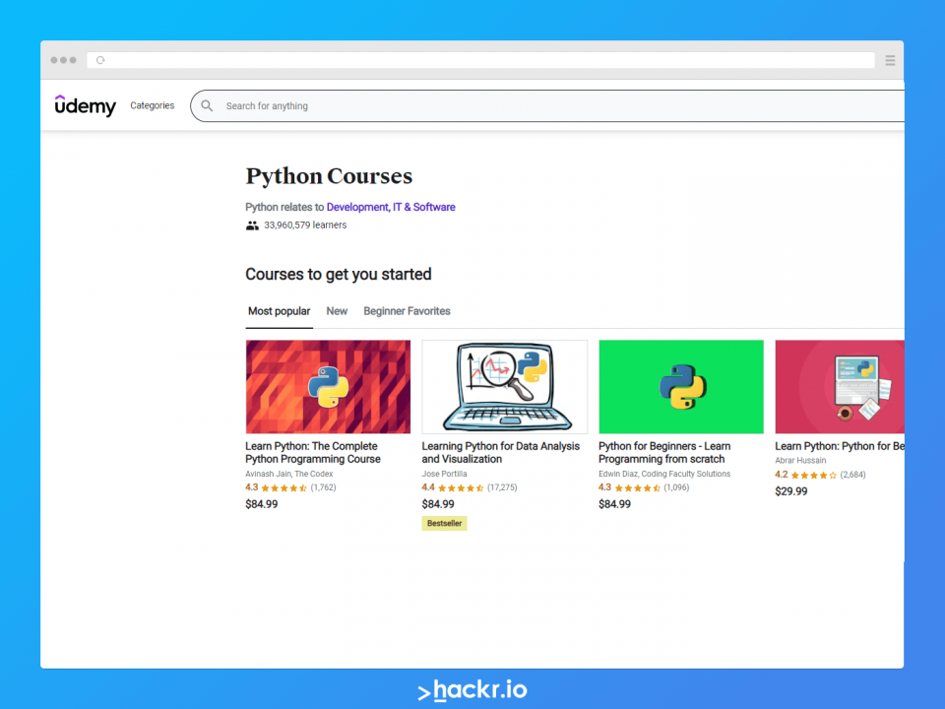This screenshot has width=945, height=709.
Task: Switch to the New tab
Action: (337, 311)
